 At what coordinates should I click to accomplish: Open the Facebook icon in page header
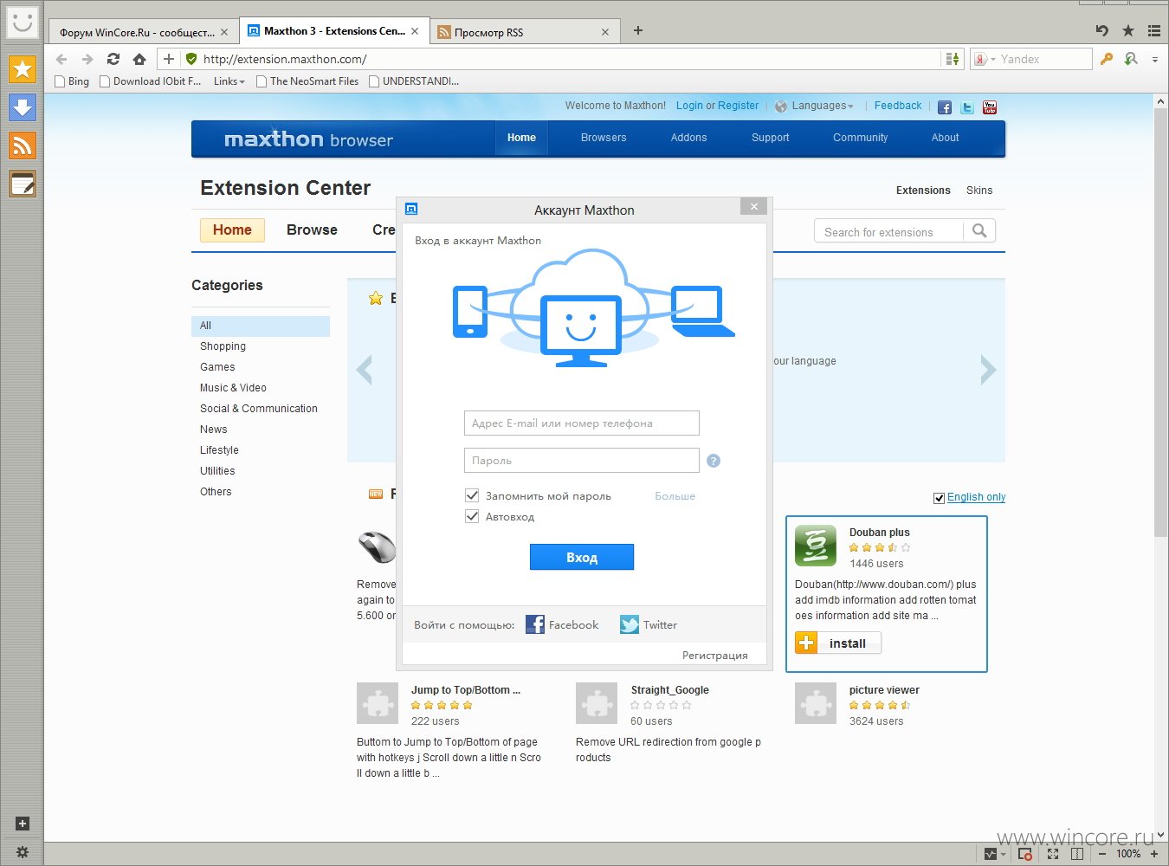pos(945,107)
